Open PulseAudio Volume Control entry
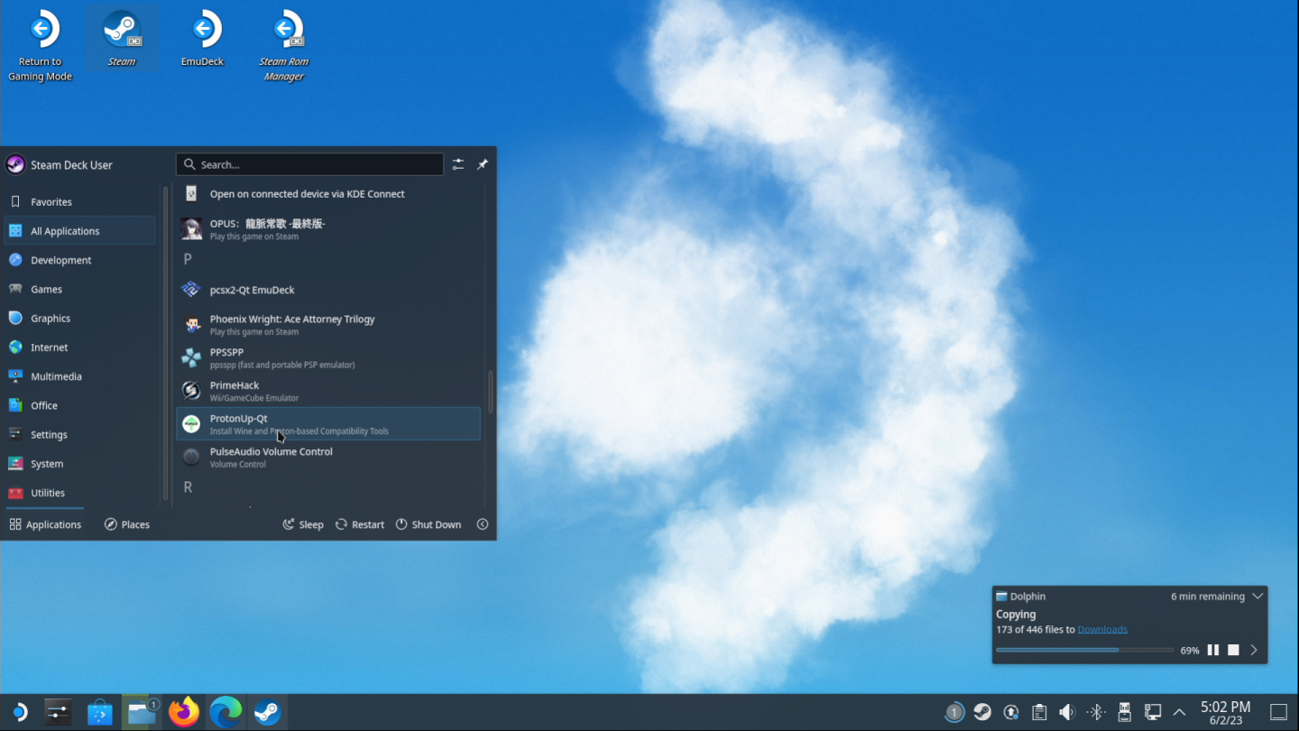This screenshot has height=731, width=1299. pyautogui.click(x=328, y=458)
